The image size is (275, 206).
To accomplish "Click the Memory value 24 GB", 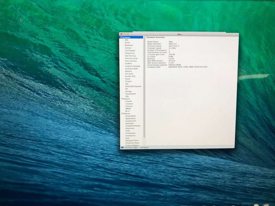I will (x=171, y=59).
